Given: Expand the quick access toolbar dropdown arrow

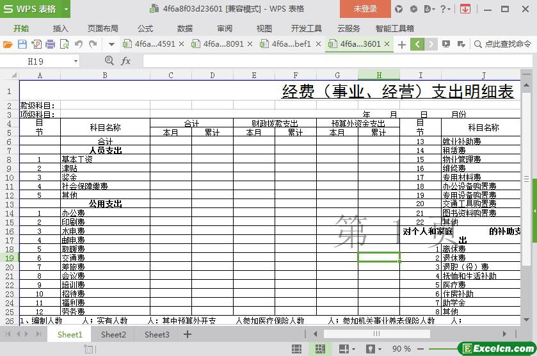Looking at the screenshot, I should (x=111, y=44).
